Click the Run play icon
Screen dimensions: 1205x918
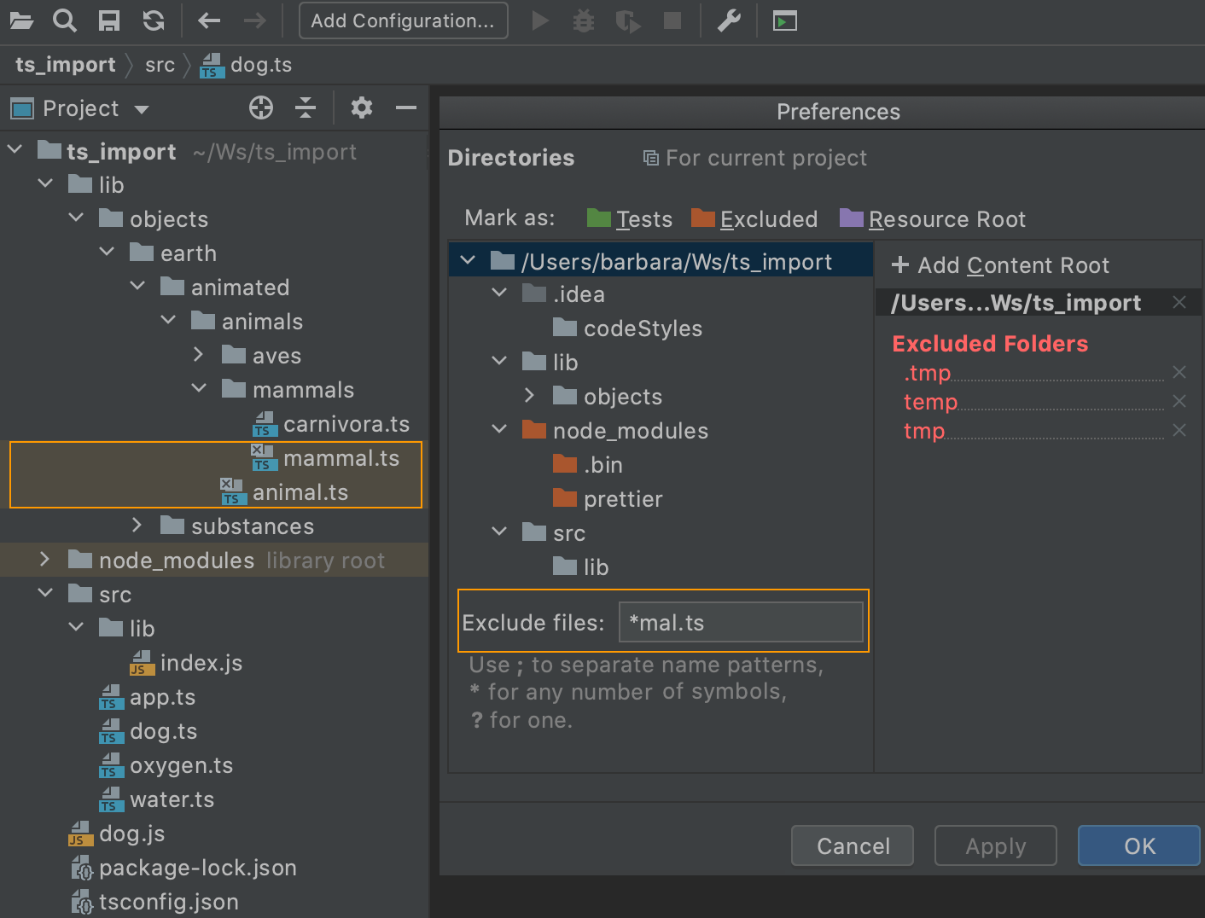(540, 20)
